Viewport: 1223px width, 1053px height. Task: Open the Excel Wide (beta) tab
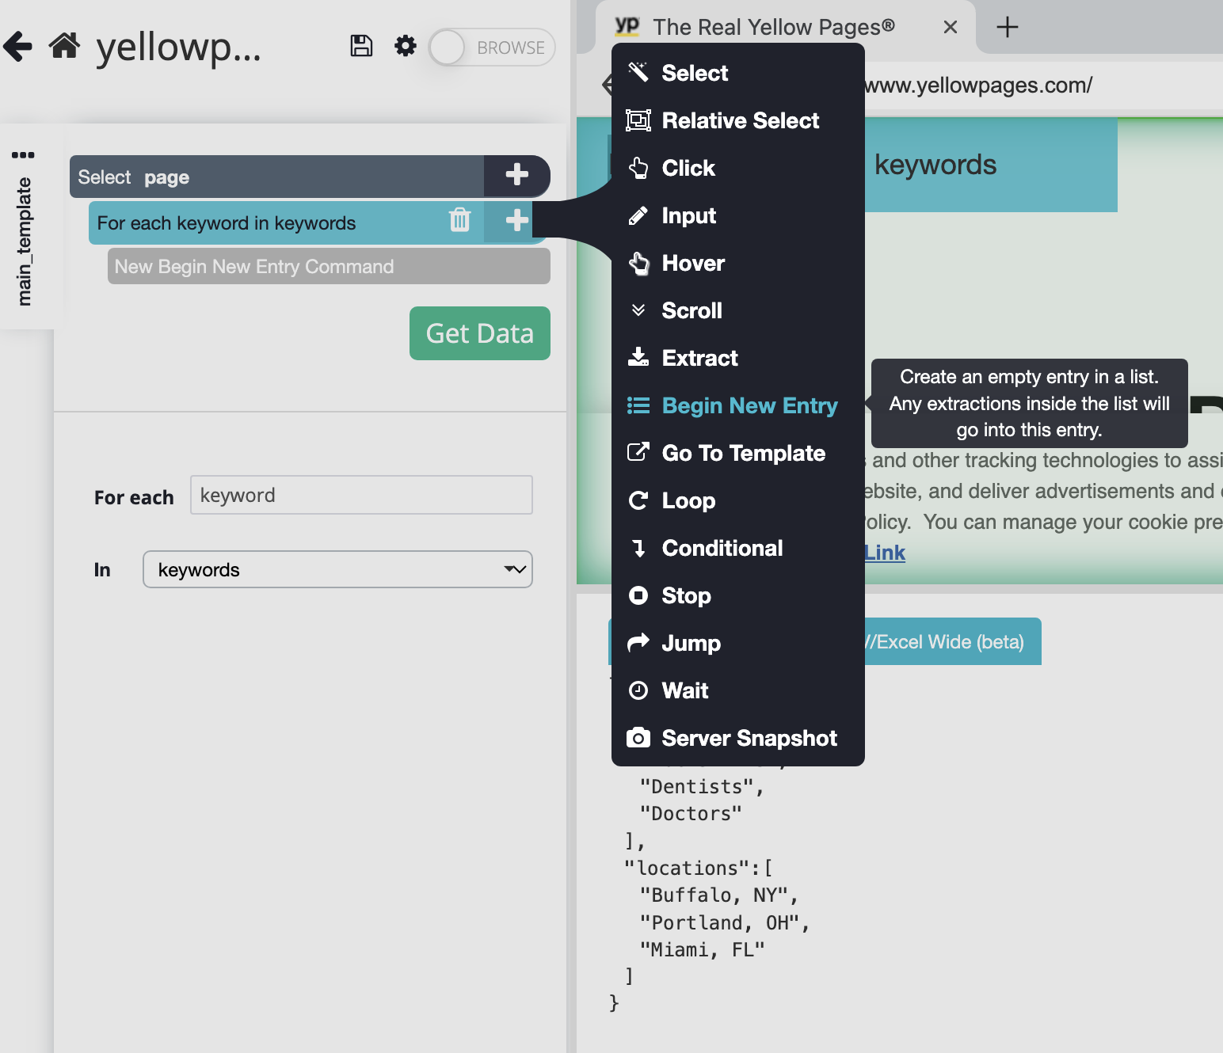(x=951, y=641)
